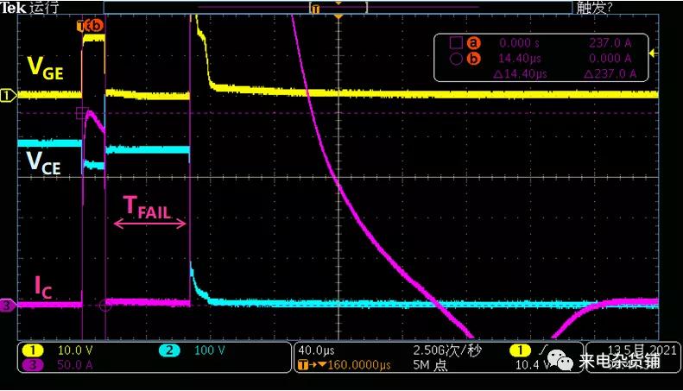The height and width of the screenshot is (391, 683).
Task: Click the orange trigger position T marker at top
Action: coord(315,8)
